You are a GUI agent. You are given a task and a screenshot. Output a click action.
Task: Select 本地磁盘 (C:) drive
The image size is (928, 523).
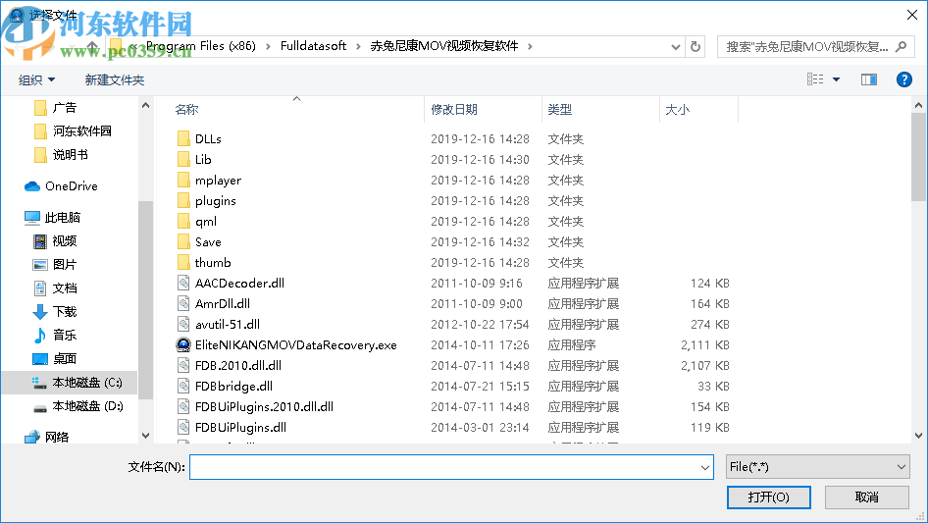pyautogui.click(x=77, y=383)
